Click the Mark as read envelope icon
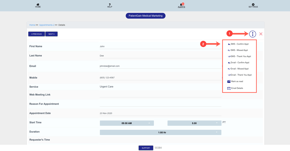290x151 pixels. (229, 82)
